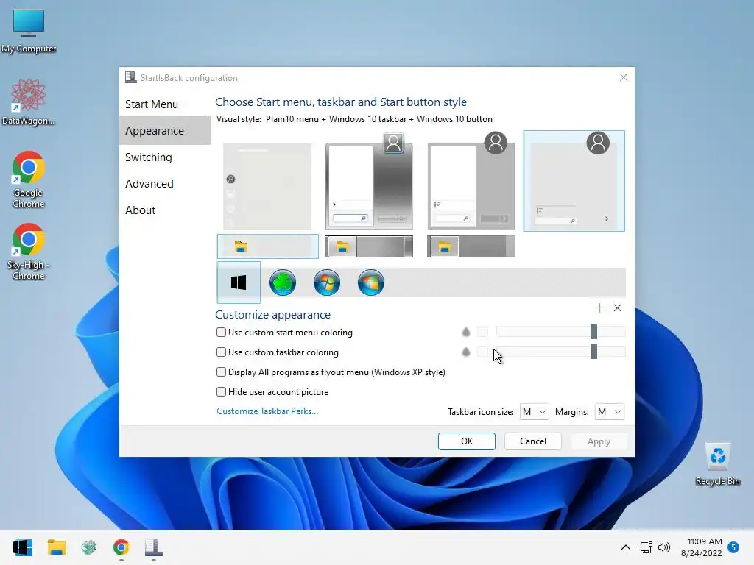Image resolution: width=754 pixels, height=565 pixels.
Task: Open notification center badge showing 5
Action: (733, 547)
